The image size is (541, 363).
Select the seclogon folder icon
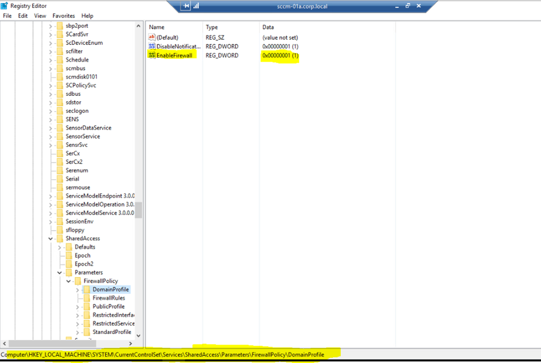[60, 111]
